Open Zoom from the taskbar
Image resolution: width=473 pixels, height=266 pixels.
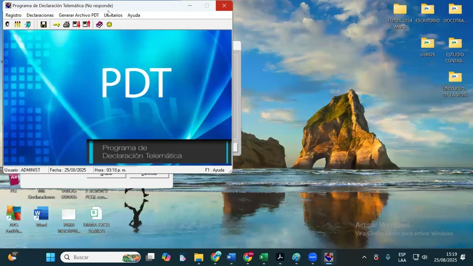(313, 257)
